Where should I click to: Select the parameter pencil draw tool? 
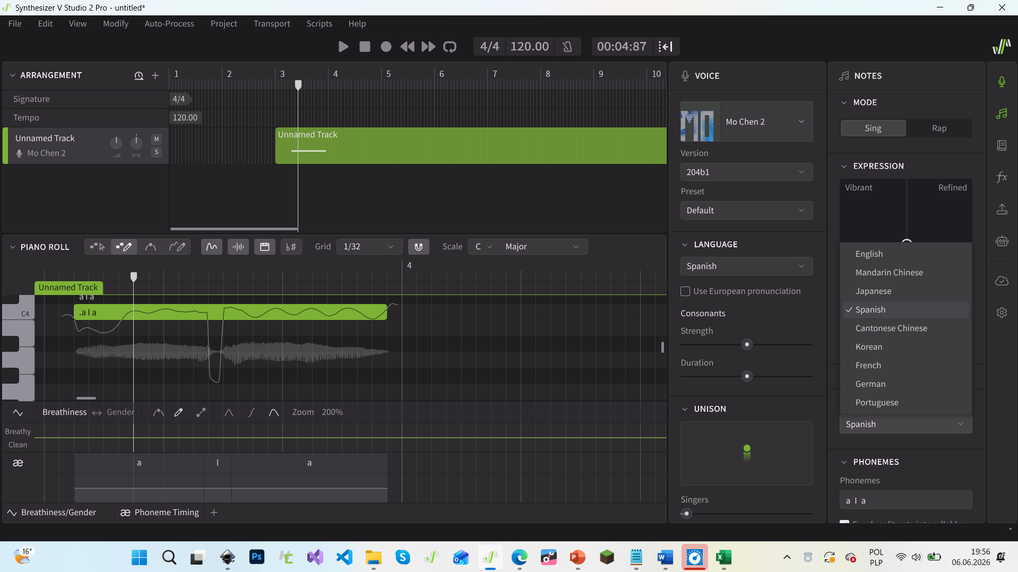tap(179, 412)
